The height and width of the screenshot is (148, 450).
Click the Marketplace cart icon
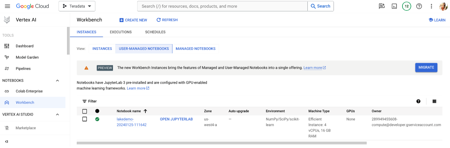pyautogui.click(x=7, y=128)
